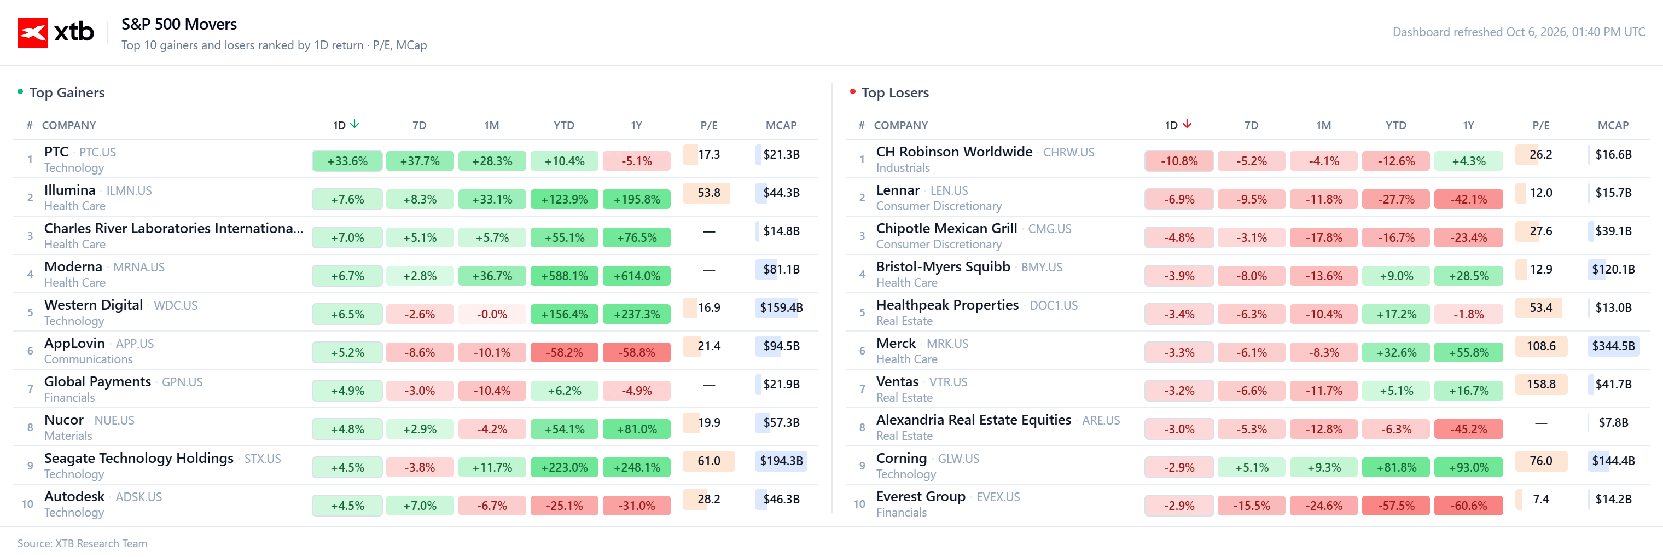Sort Top Losers by P/E column header

click(x=1540, y=125)
